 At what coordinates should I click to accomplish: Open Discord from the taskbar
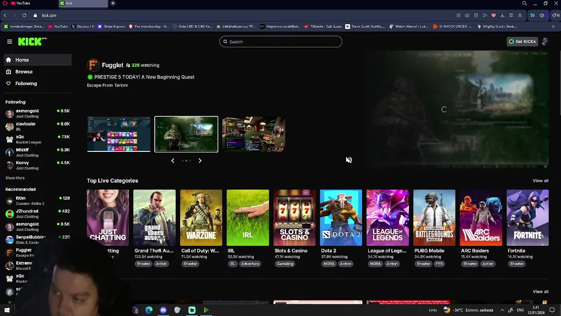pyautogui.click(x=163, y=310)
